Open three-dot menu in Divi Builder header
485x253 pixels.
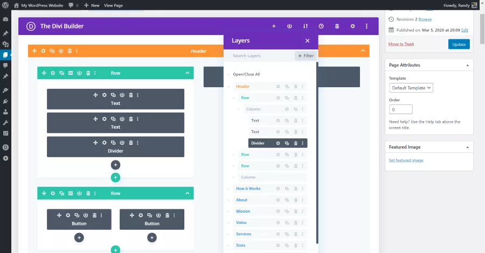366,26
